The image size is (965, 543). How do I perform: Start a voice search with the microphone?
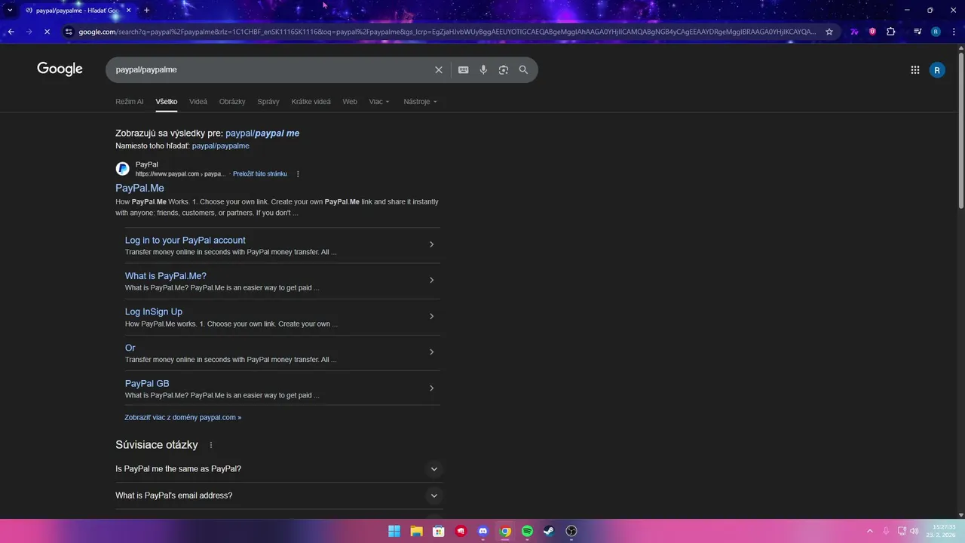[x=483, y=69]
